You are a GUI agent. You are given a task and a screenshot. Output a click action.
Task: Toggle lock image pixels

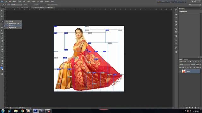[186, 68]
